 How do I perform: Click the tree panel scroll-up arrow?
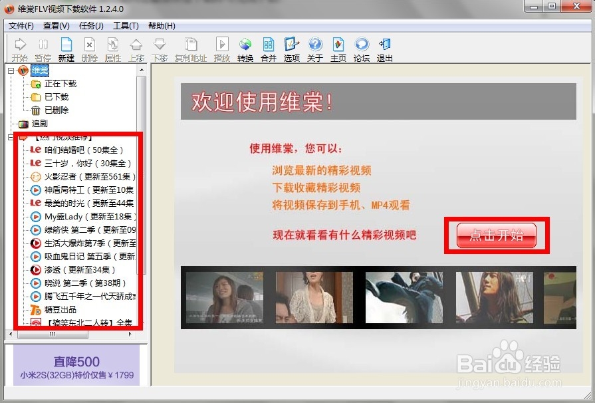pyautogui.click(x=142, y=70)
